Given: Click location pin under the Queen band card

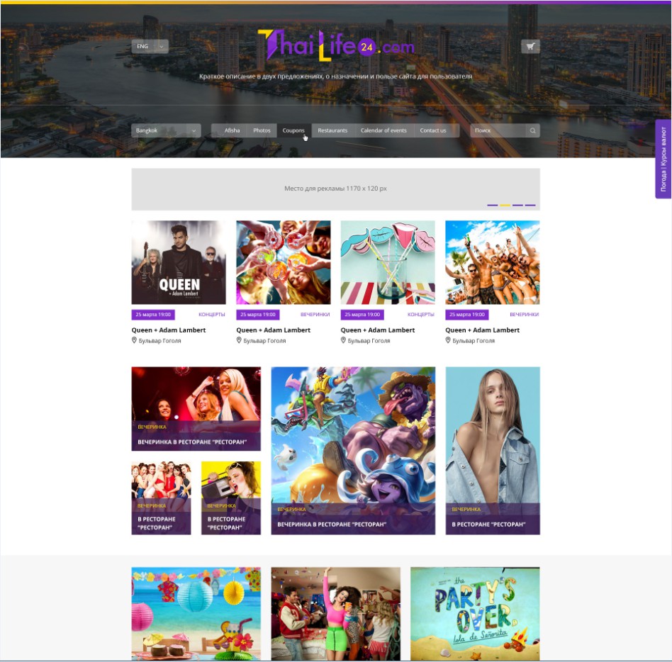Looking at the screenshot, I should 134,340.
